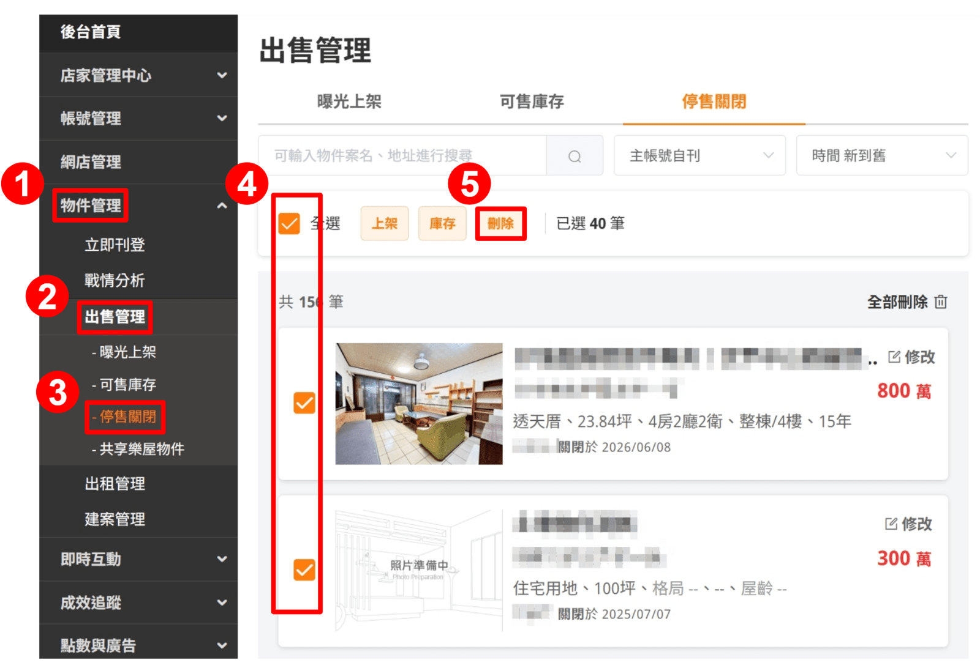Click the 關閉於 2026/06/08 date text
980x671 pixels.
pos(614,447)
